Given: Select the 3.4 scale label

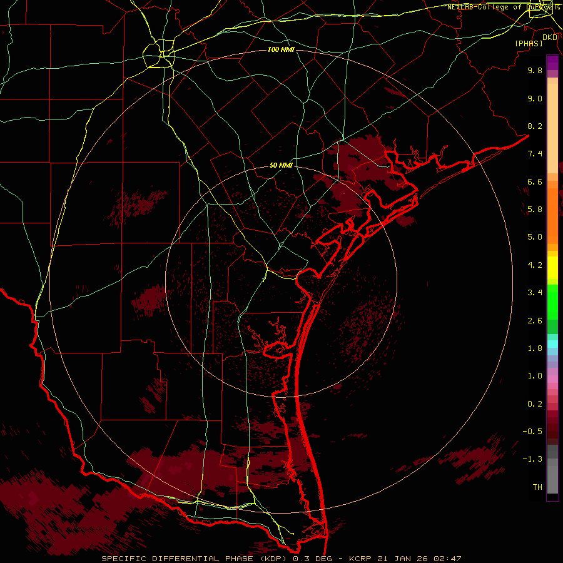Looking at the screenshot, I should point(535,293).
